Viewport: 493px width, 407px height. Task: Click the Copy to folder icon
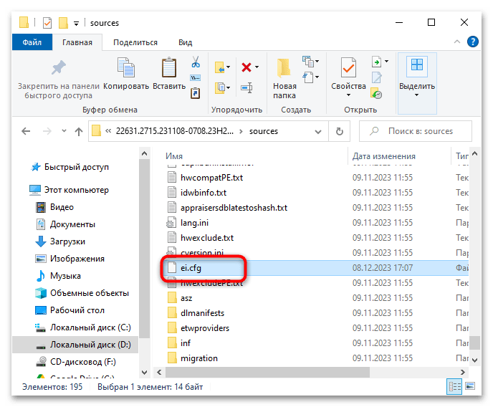coord(220,87)
